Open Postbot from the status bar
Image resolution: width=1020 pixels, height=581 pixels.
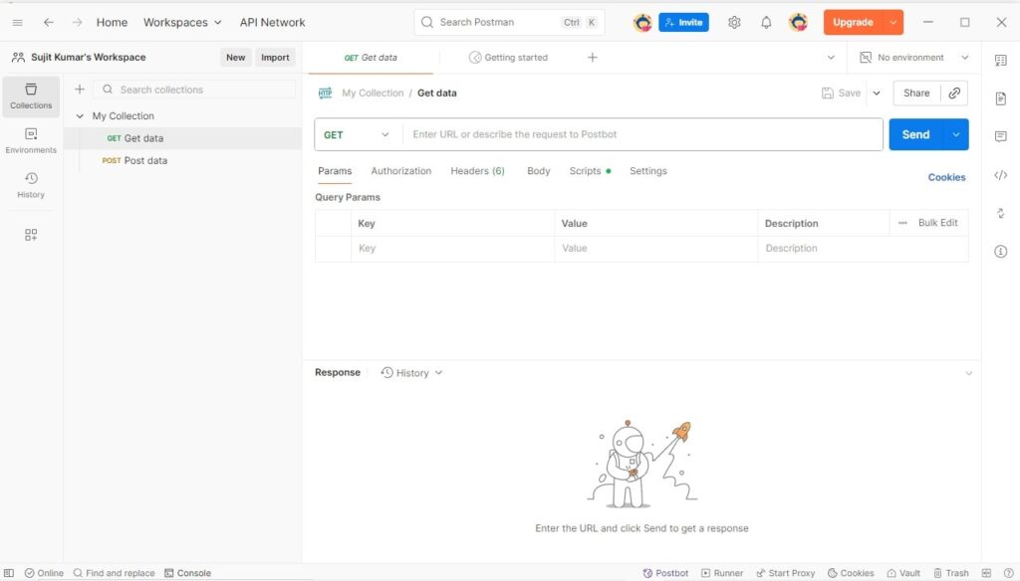click(x=665, y=573)
